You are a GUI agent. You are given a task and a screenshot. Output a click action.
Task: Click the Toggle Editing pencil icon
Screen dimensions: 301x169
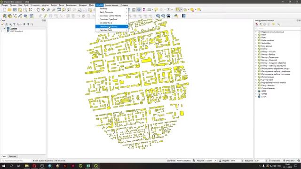tap(45, 16)
